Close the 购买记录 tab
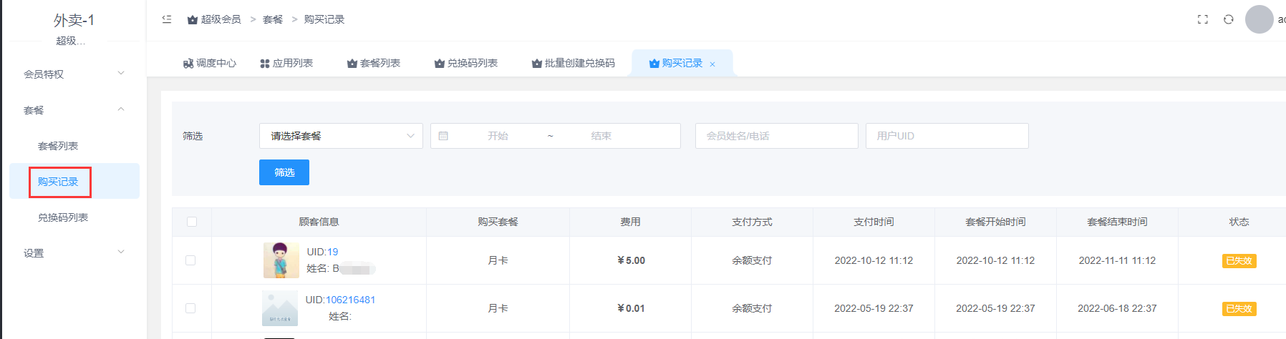1286x339 pixels. (712, 64)
